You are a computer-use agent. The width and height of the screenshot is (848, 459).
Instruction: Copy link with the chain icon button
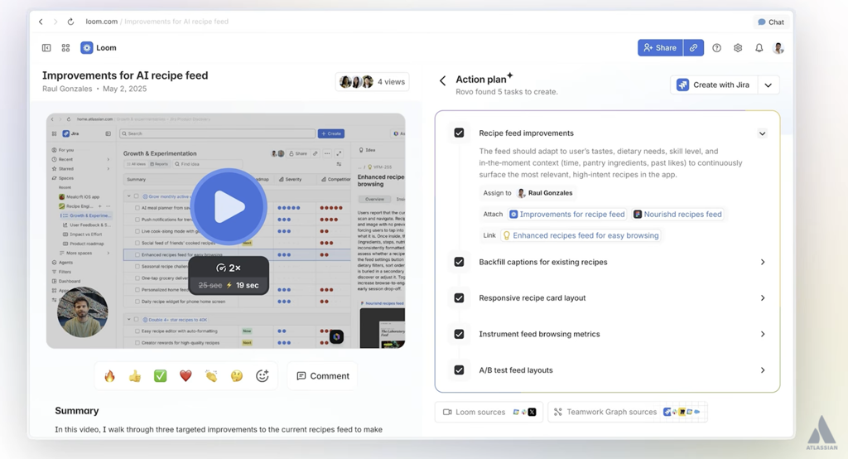pyautogui.click(x=693, y=47)
